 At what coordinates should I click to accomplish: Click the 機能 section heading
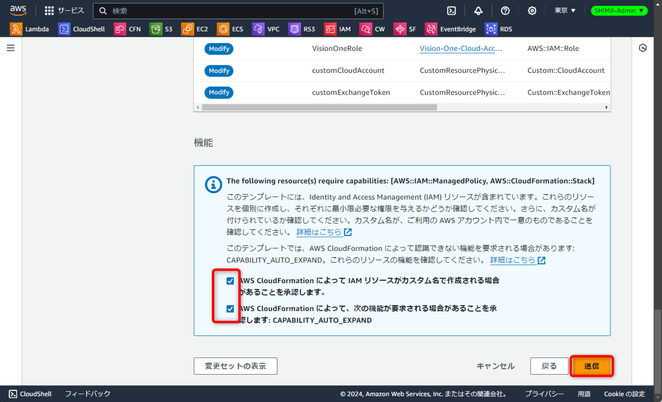pos(203,143)
